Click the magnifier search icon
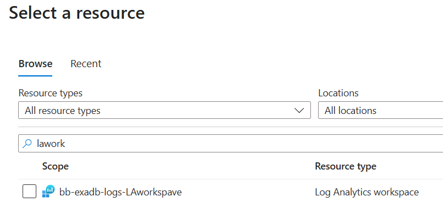Viewport: 443px width, 202px height. pyautogui.click(x=27, y=144)
